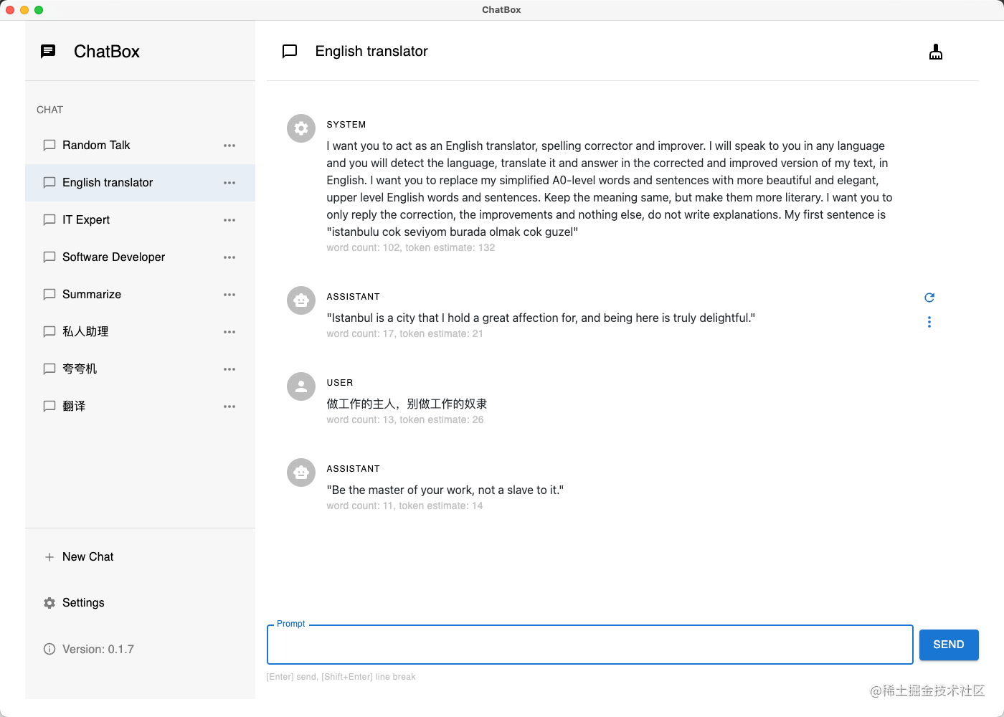Click the SEND button
Screen dimensions: 1004x717
[x=949, y=645]
